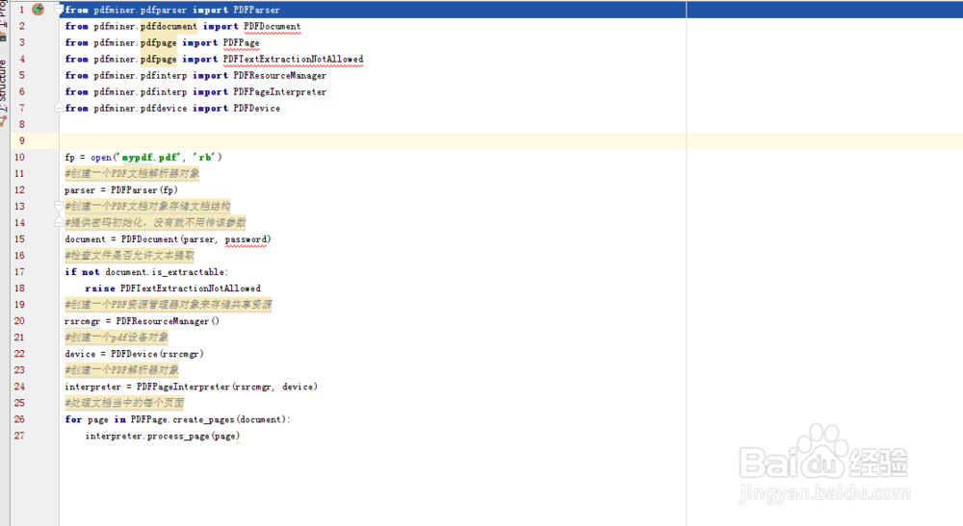Click pdfdevice module name on line 7
Image resolution: width=963 pixels, height=526 pixels.
pos(164,108)
